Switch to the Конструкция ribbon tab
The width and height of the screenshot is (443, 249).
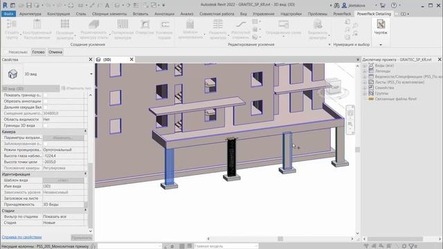(x=58, y=14)
